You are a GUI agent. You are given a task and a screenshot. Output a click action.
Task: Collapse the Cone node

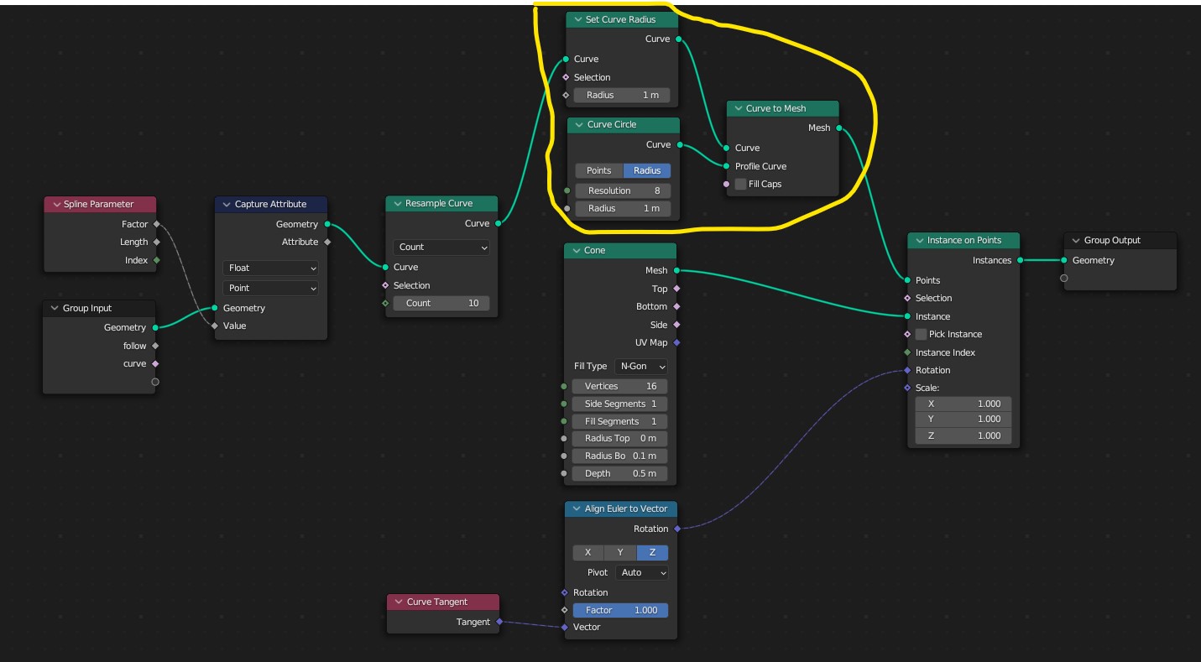click(x=576, y=250)
